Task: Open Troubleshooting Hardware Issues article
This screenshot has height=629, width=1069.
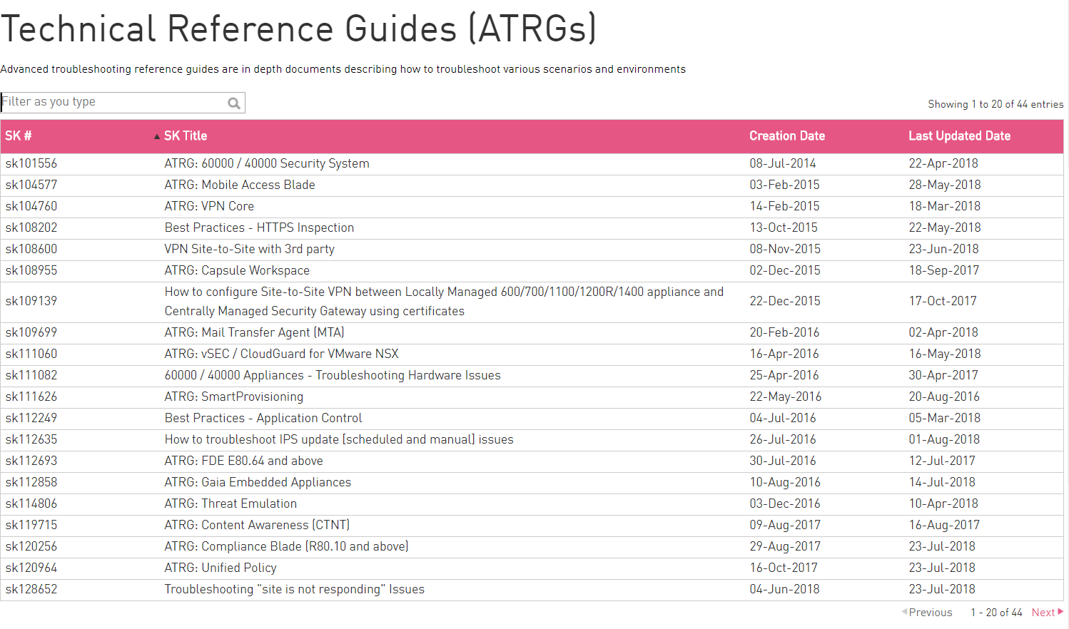Action: pyautogui.click(x=333, y=375)
